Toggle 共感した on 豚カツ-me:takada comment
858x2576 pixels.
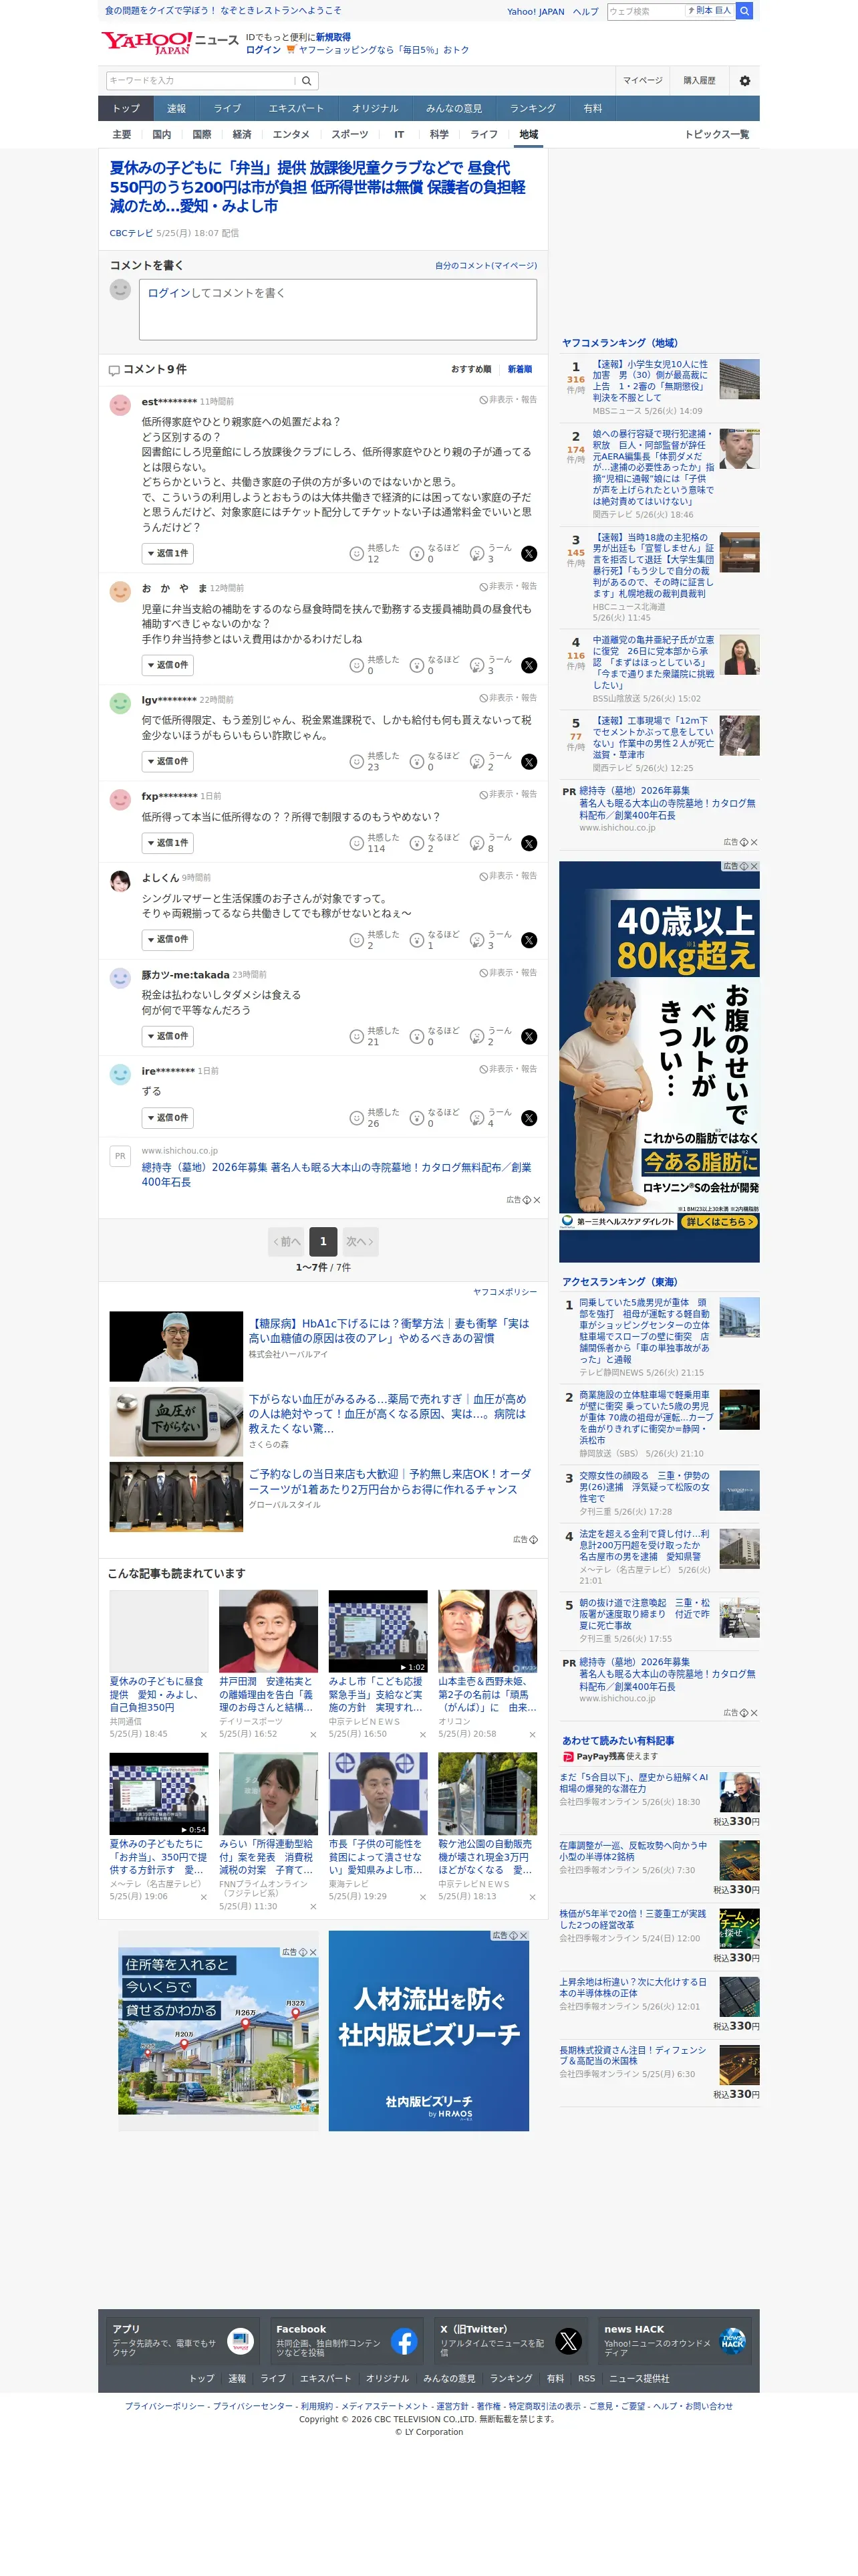coord(357,1037)
